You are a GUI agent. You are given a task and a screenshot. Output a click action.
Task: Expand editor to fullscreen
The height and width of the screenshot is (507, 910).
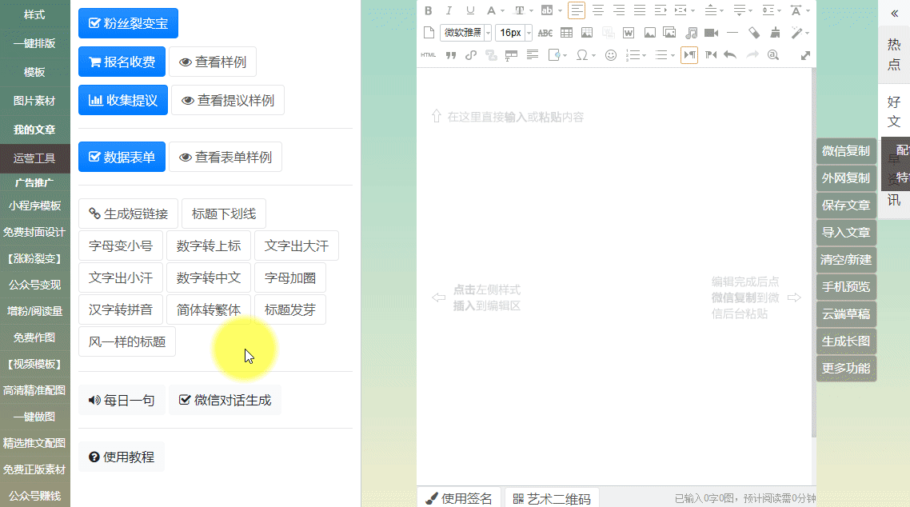(805, 56)
